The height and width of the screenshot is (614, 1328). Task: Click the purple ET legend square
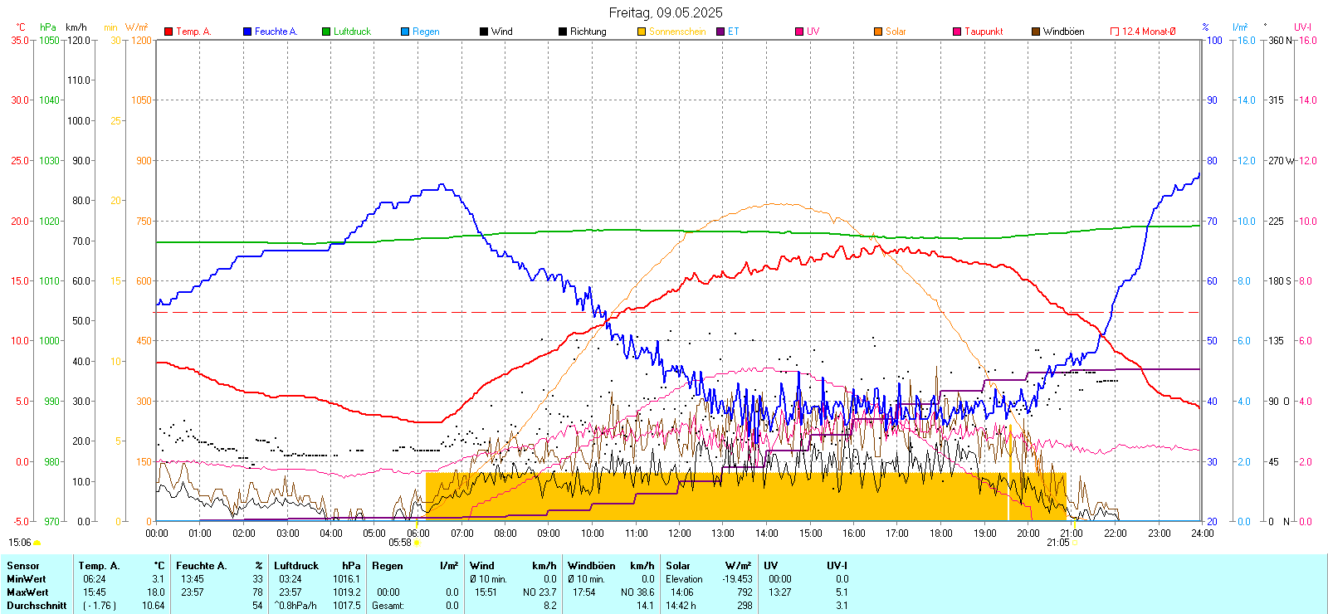720,32
